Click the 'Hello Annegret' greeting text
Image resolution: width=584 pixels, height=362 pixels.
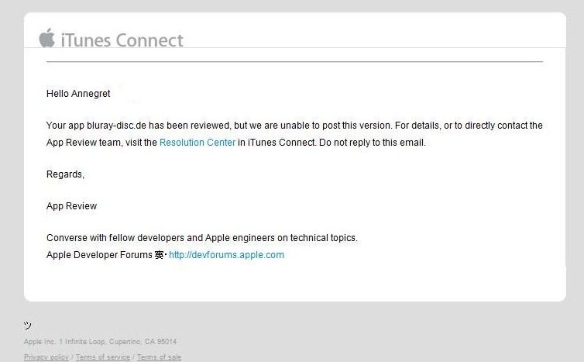click(x=78, y=94)
